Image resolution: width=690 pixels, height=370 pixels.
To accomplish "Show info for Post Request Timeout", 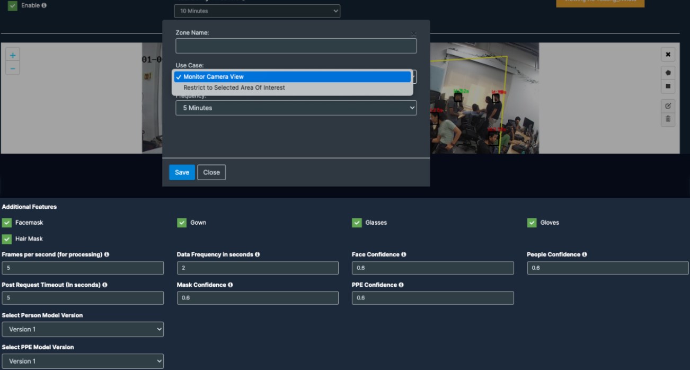I will pos(105,285).
